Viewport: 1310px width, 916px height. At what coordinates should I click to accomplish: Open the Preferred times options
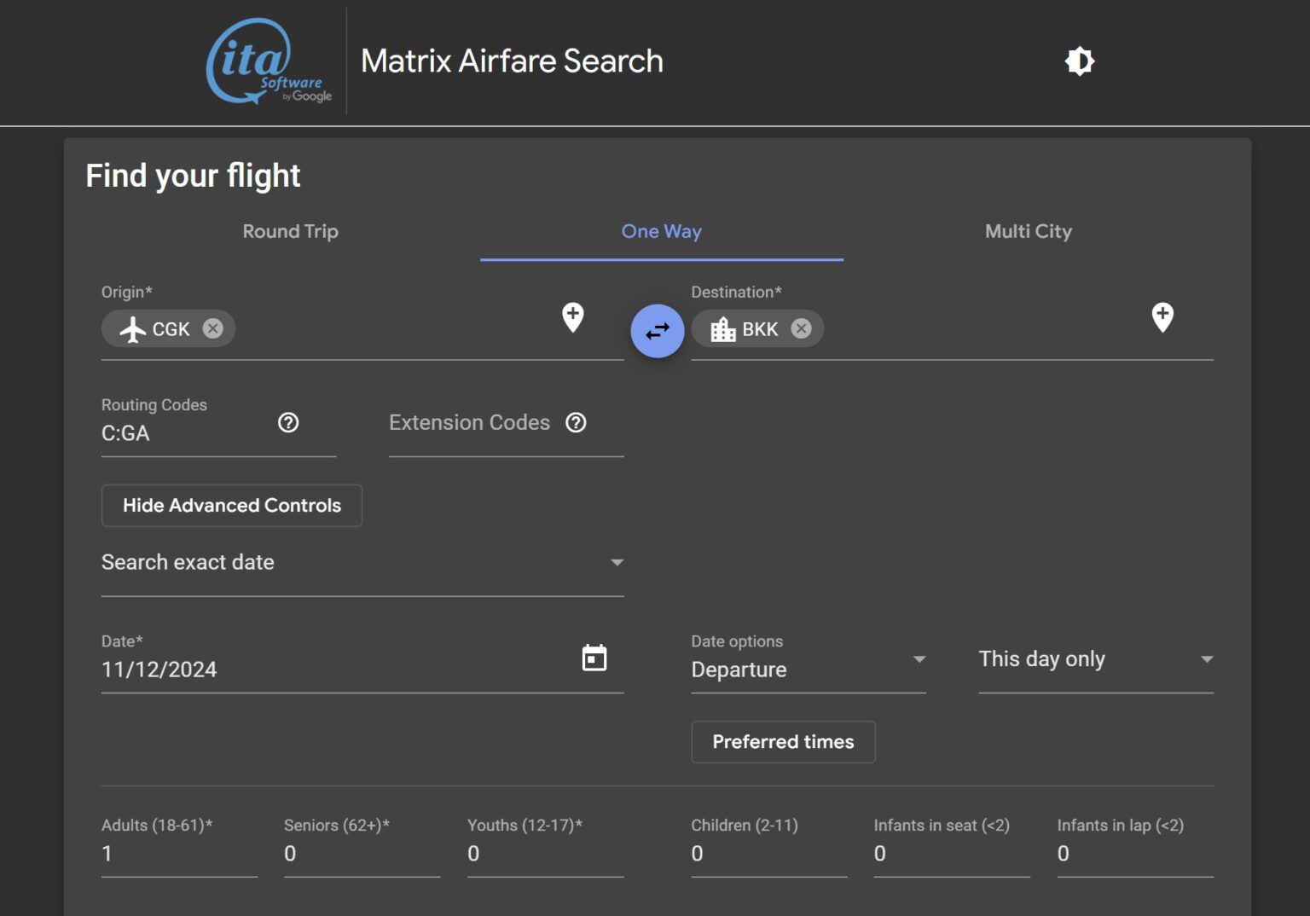point(783,741)
